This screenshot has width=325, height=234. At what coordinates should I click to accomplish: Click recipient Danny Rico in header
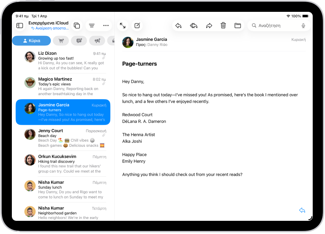[x=157, y=45]
